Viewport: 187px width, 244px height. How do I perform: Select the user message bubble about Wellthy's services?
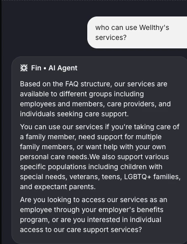[x=137, y=32]
